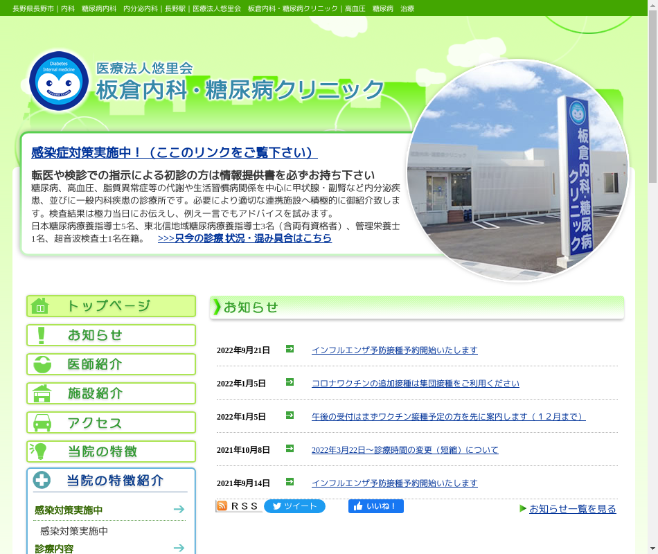Open 2022年9月21日 インフルエンザ予防接種 notice

tap(394, 350)
